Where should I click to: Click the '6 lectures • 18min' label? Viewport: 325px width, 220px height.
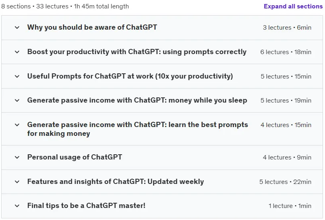pyautogui.click(x=286, y=52)
